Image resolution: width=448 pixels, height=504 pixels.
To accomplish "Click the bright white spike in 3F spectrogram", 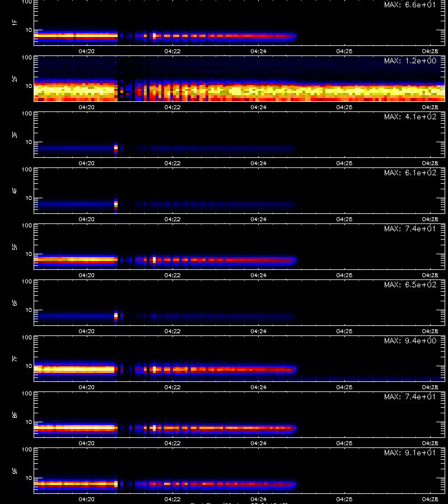I will click(x=116, y=148).
